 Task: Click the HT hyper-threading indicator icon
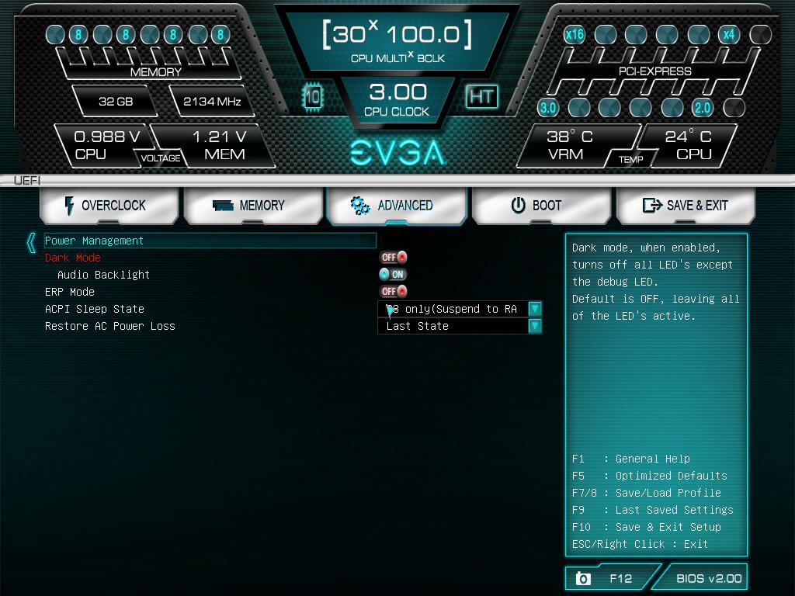481,97
